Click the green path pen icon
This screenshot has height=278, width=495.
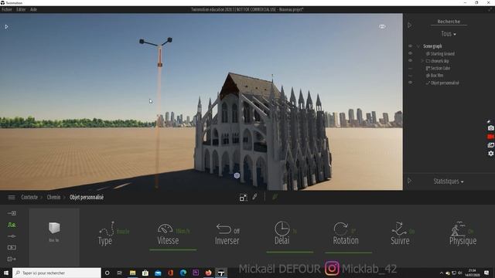[x=275, y=197]
